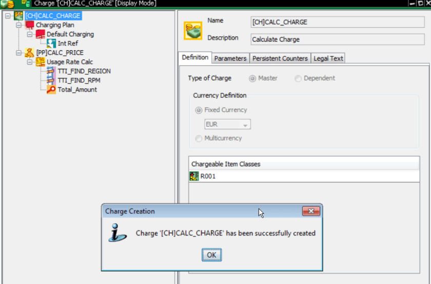Select the R001 row in Chargeable Item Classes
431x284 pixels.
point(304,176)
